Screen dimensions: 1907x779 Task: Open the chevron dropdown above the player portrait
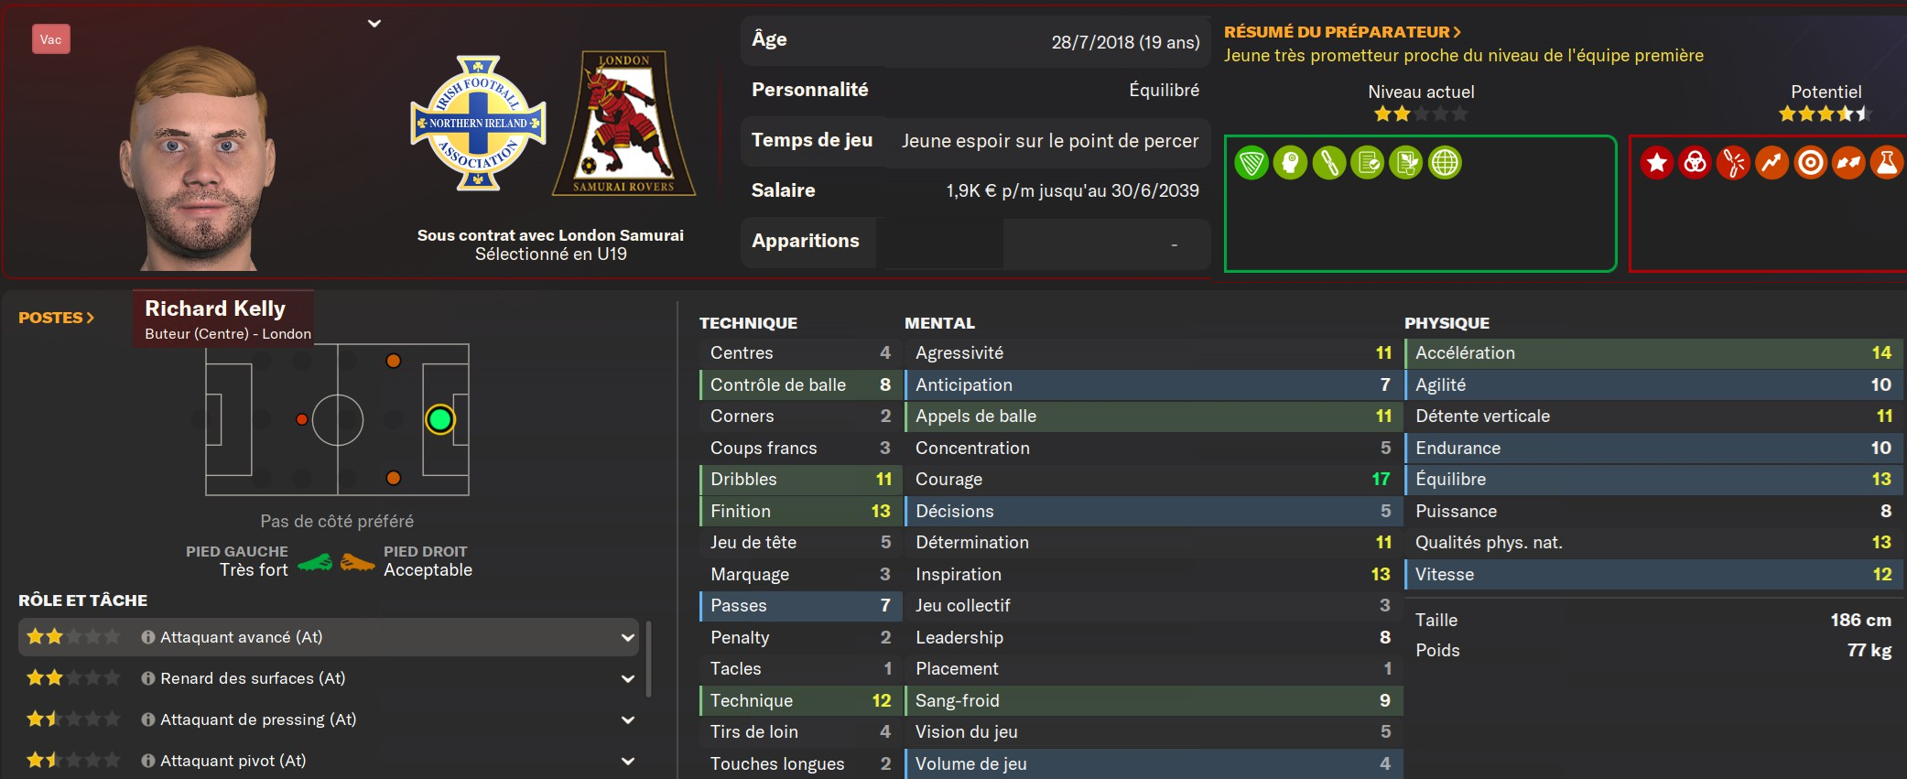point(374,24)
